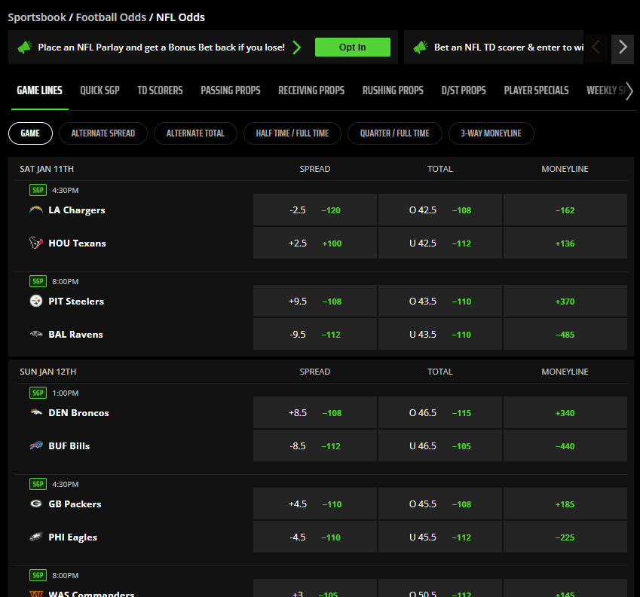Open the HOU Texans game link
The image size is (640, 597).
77,243
